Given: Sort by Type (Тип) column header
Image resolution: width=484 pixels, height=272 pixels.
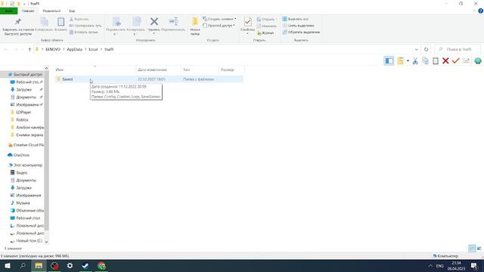Looking at the screenshot, I should pos(200,70).
